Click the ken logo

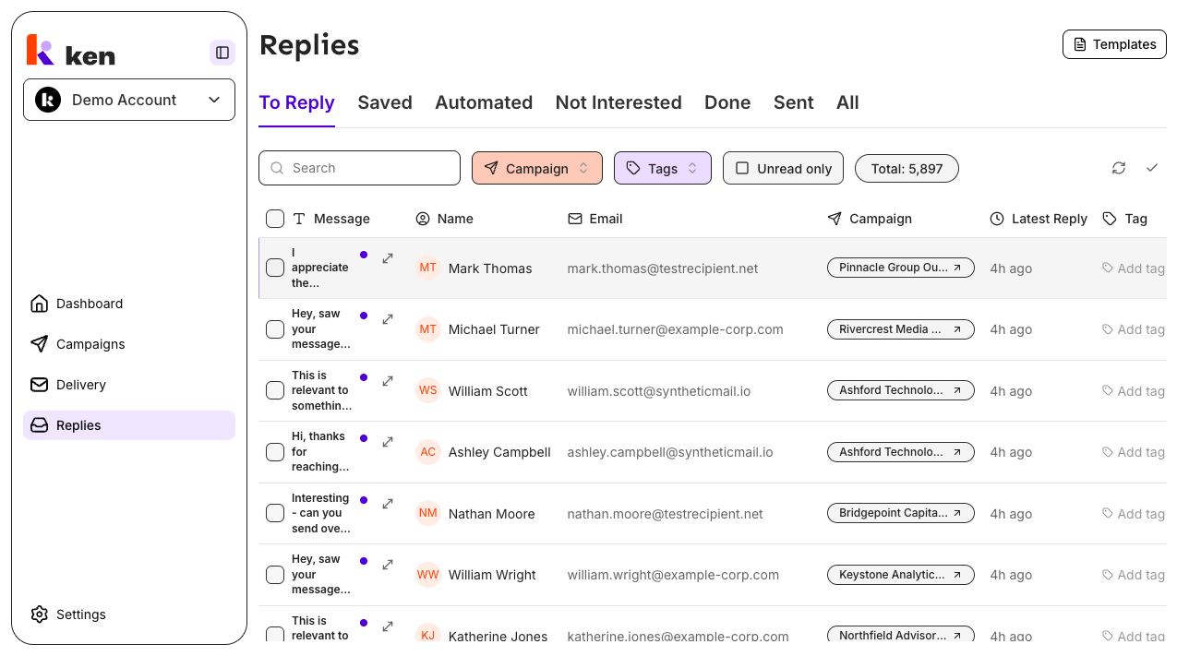[71, 52]
